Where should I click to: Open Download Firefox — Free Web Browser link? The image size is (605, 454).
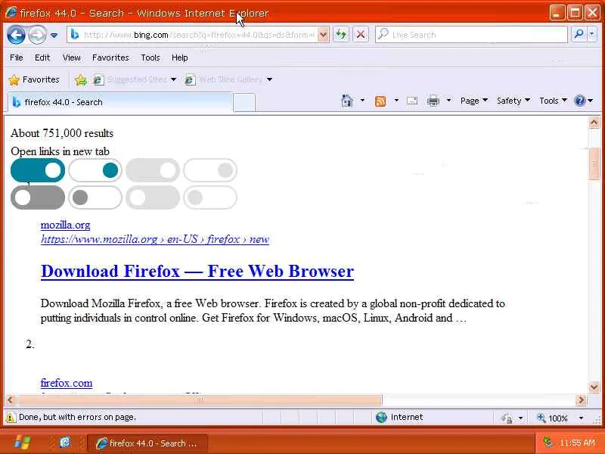coord(197,271)
